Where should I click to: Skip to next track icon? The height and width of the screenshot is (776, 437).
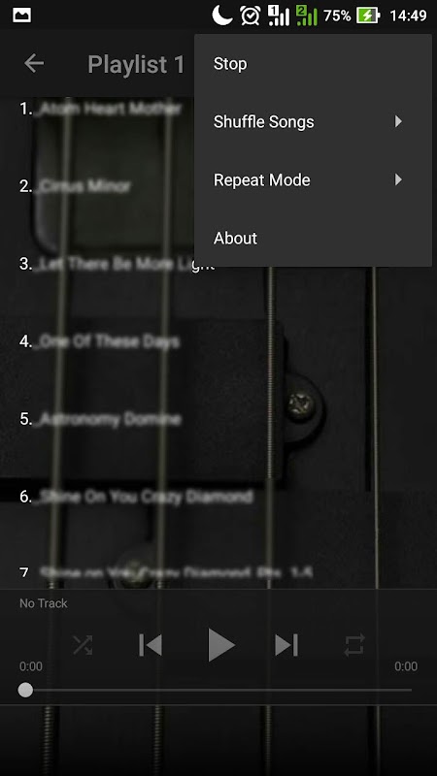pos(286,645)
